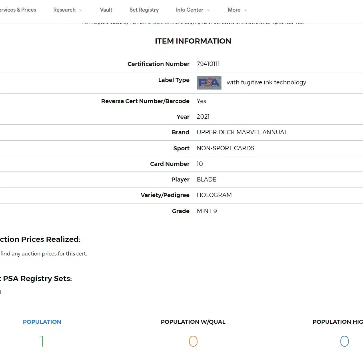Viewport: 363px width, 363px height.
Task: Click the 'POPULATION W/QUAL' heading
Action: (193, 322)
